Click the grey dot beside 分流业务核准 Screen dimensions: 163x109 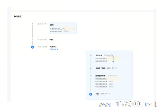pos(91,68)
